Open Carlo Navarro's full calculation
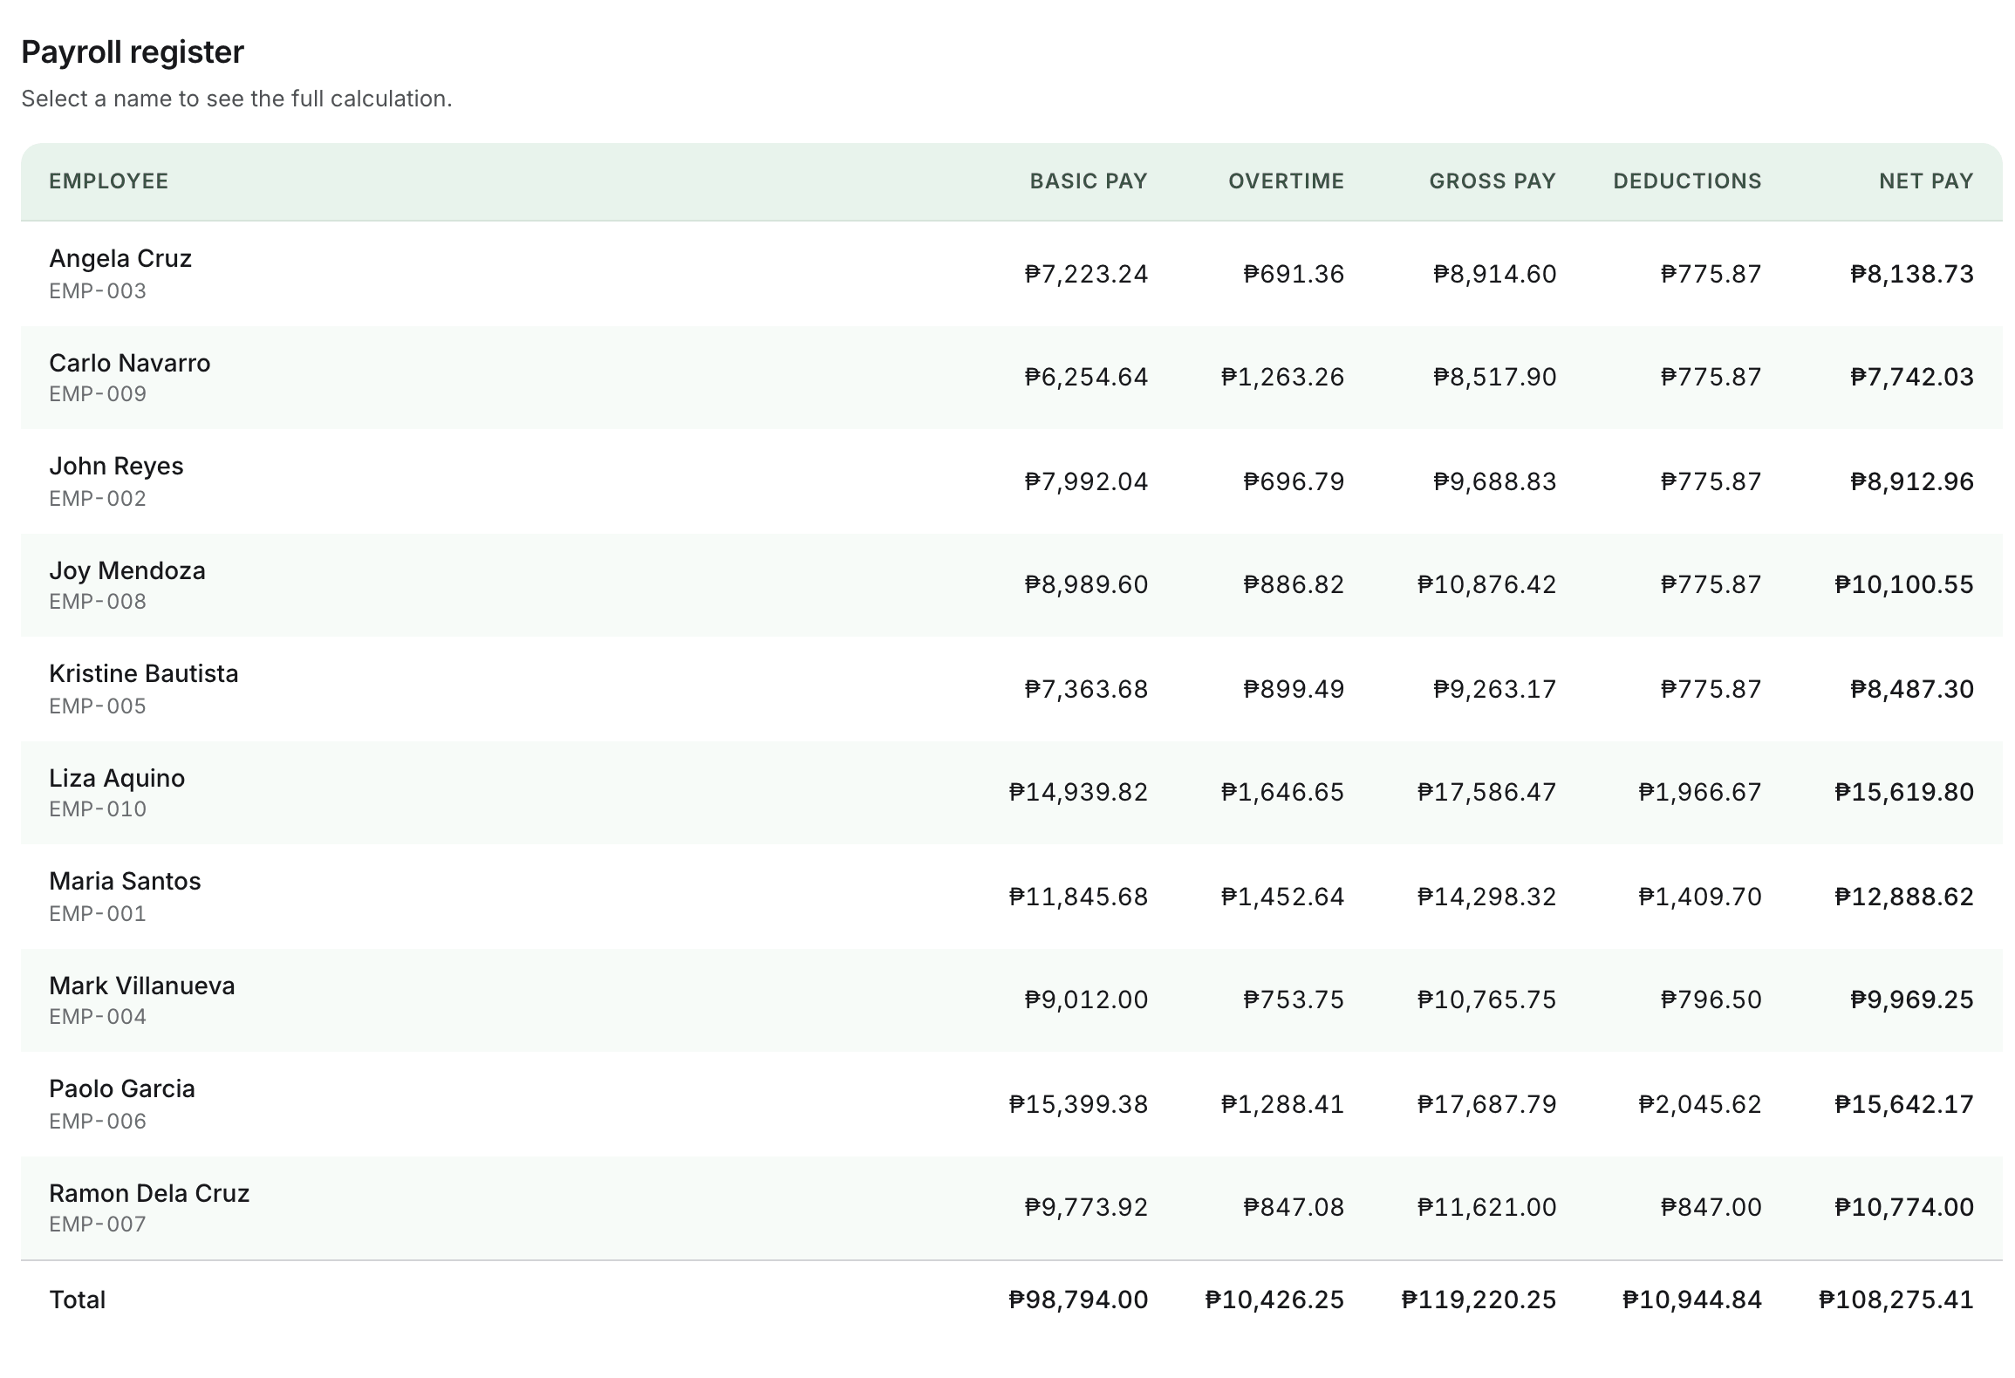 coord(130,363)
